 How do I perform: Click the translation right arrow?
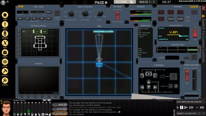[155, 87]
